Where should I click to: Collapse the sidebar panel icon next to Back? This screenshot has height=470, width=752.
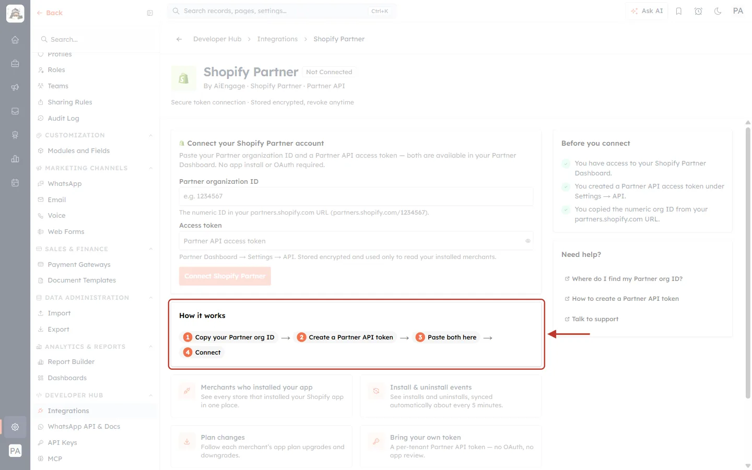pos(150,13)
